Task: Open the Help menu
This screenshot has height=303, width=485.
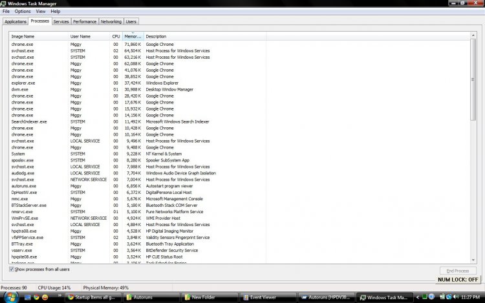Action: pyautogui.click(x=56, y=12)
